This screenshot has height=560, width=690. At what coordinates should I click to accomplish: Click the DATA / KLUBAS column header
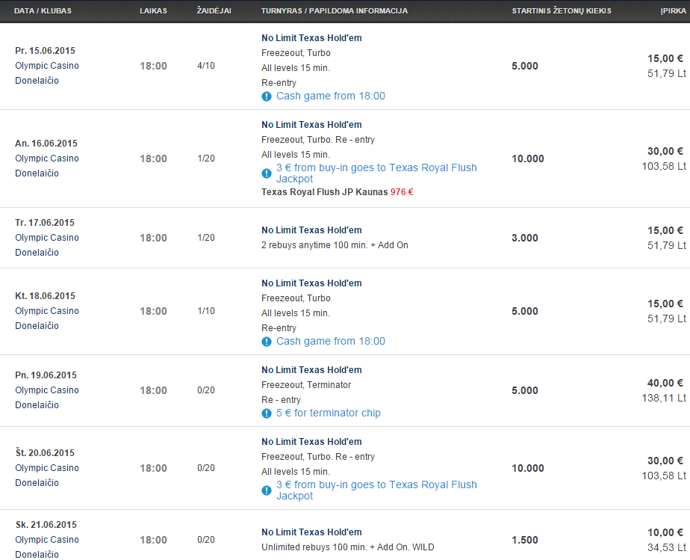point(43,11)
